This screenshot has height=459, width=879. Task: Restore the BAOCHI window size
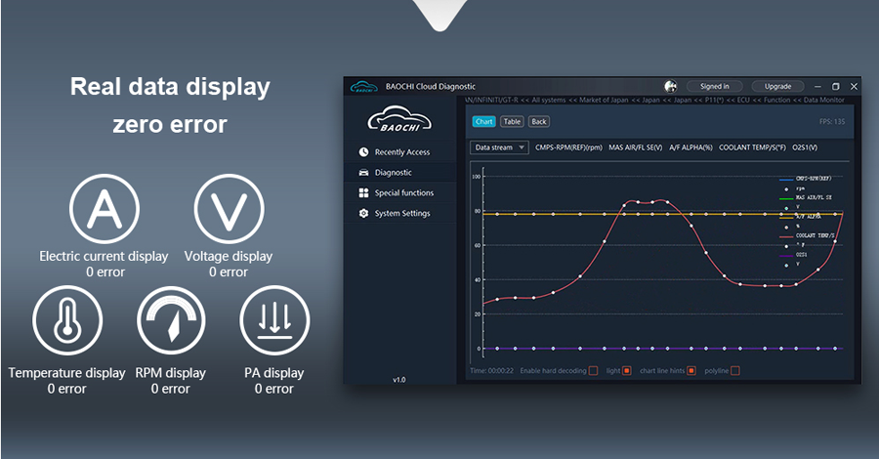click(835, 86)
